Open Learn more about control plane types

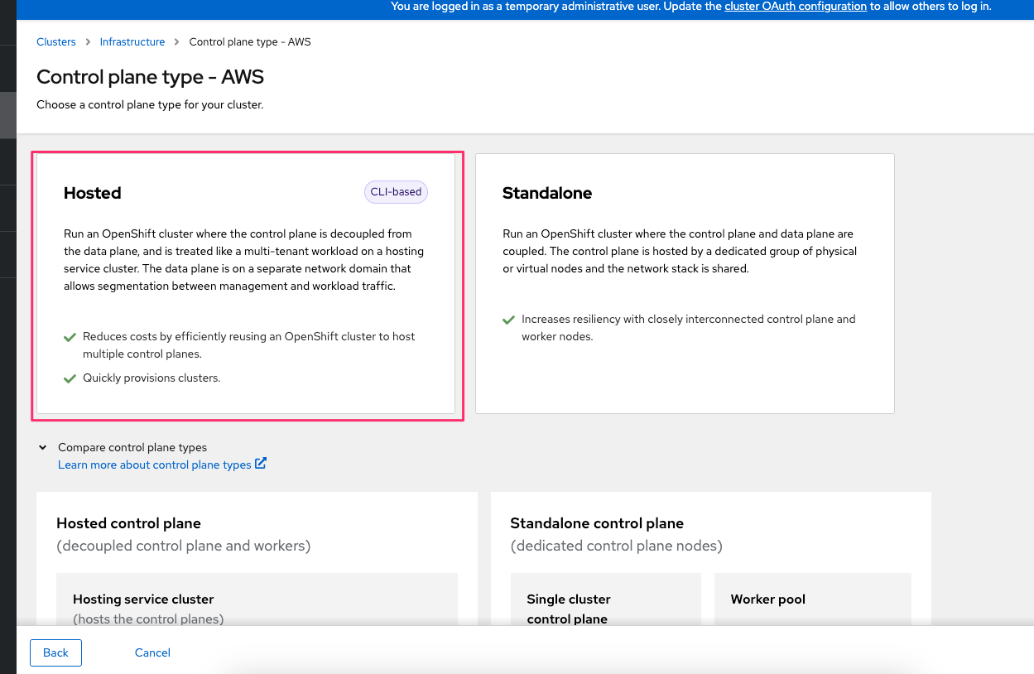tap(155, 465)
